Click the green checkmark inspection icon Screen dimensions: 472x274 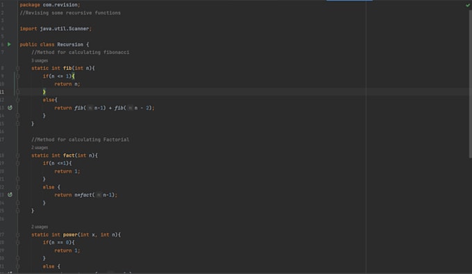coord(468,5)
